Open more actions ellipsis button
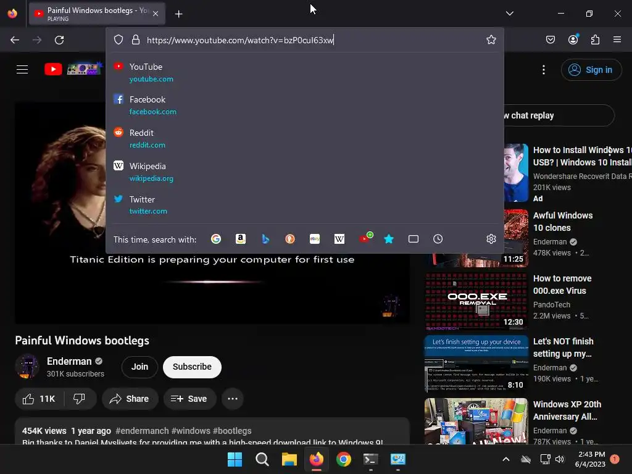This screenshot has height=474, width=632. tap(233, 399)
